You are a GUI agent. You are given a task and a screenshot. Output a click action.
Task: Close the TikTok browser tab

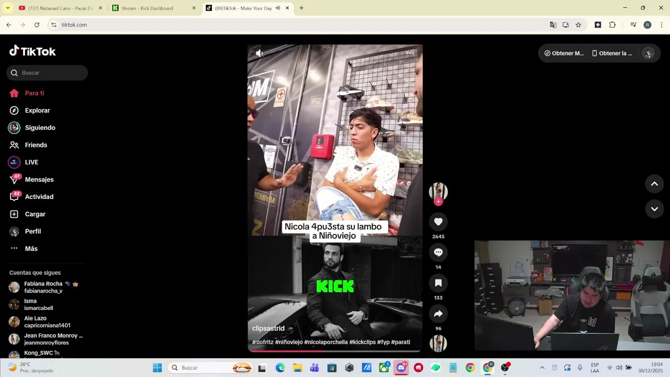287,8
